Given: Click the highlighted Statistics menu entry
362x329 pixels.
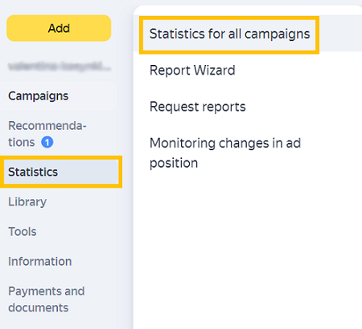Looking at the screenshot, I should (61, 172).
